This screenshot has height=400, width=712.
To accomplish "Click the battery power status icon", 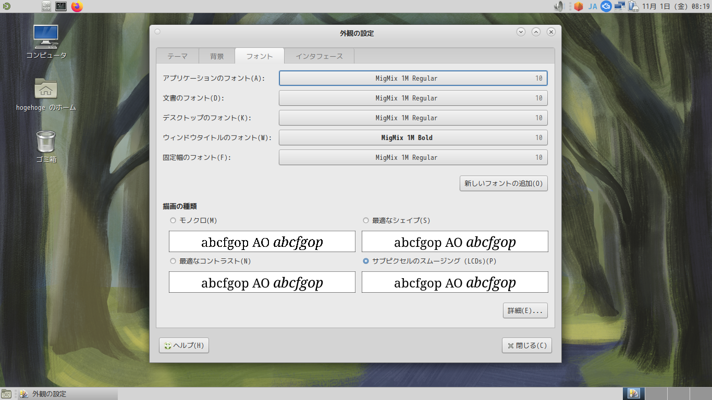I will 633,6.
